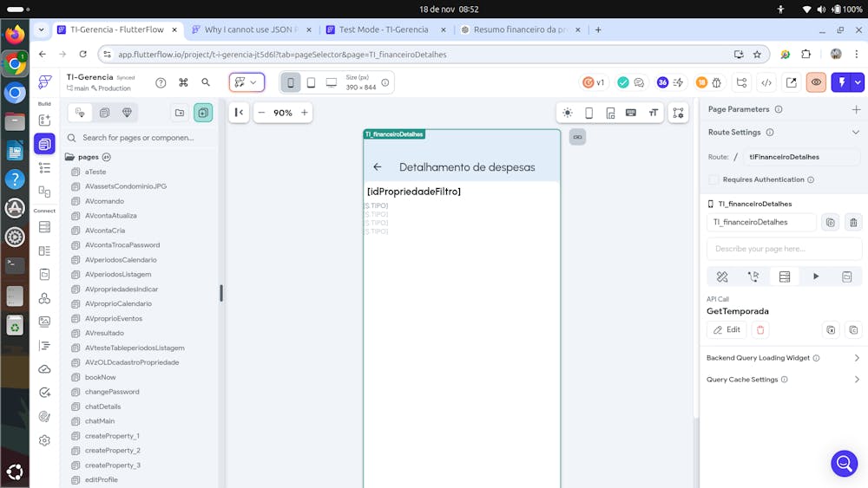Open Media Assets rail icon

point(45,322)
